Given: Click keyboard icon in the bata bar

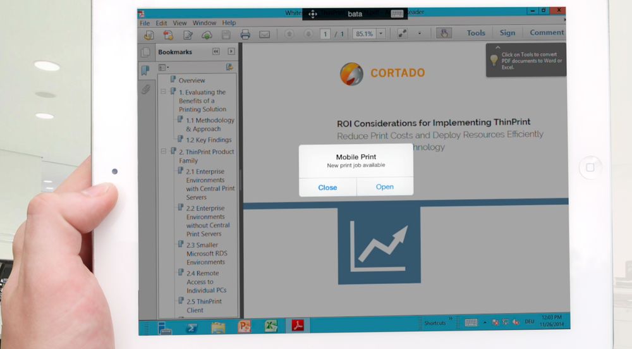Looking at the screenshot, I should click(397, 14).
